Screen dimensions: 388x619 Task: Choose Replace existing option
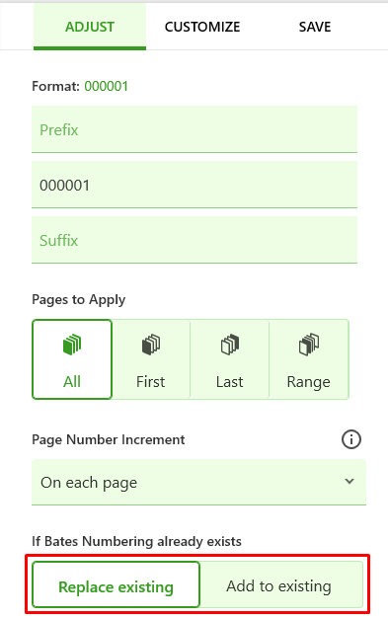coord(116,584)
